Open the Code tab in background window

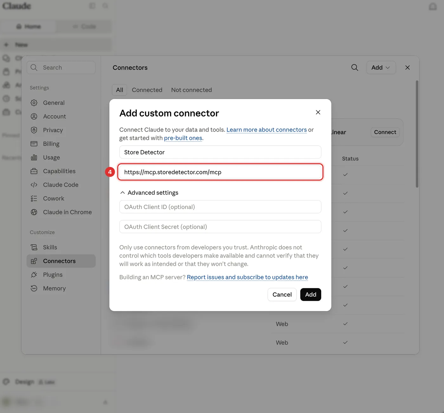[x=84, y=26]
